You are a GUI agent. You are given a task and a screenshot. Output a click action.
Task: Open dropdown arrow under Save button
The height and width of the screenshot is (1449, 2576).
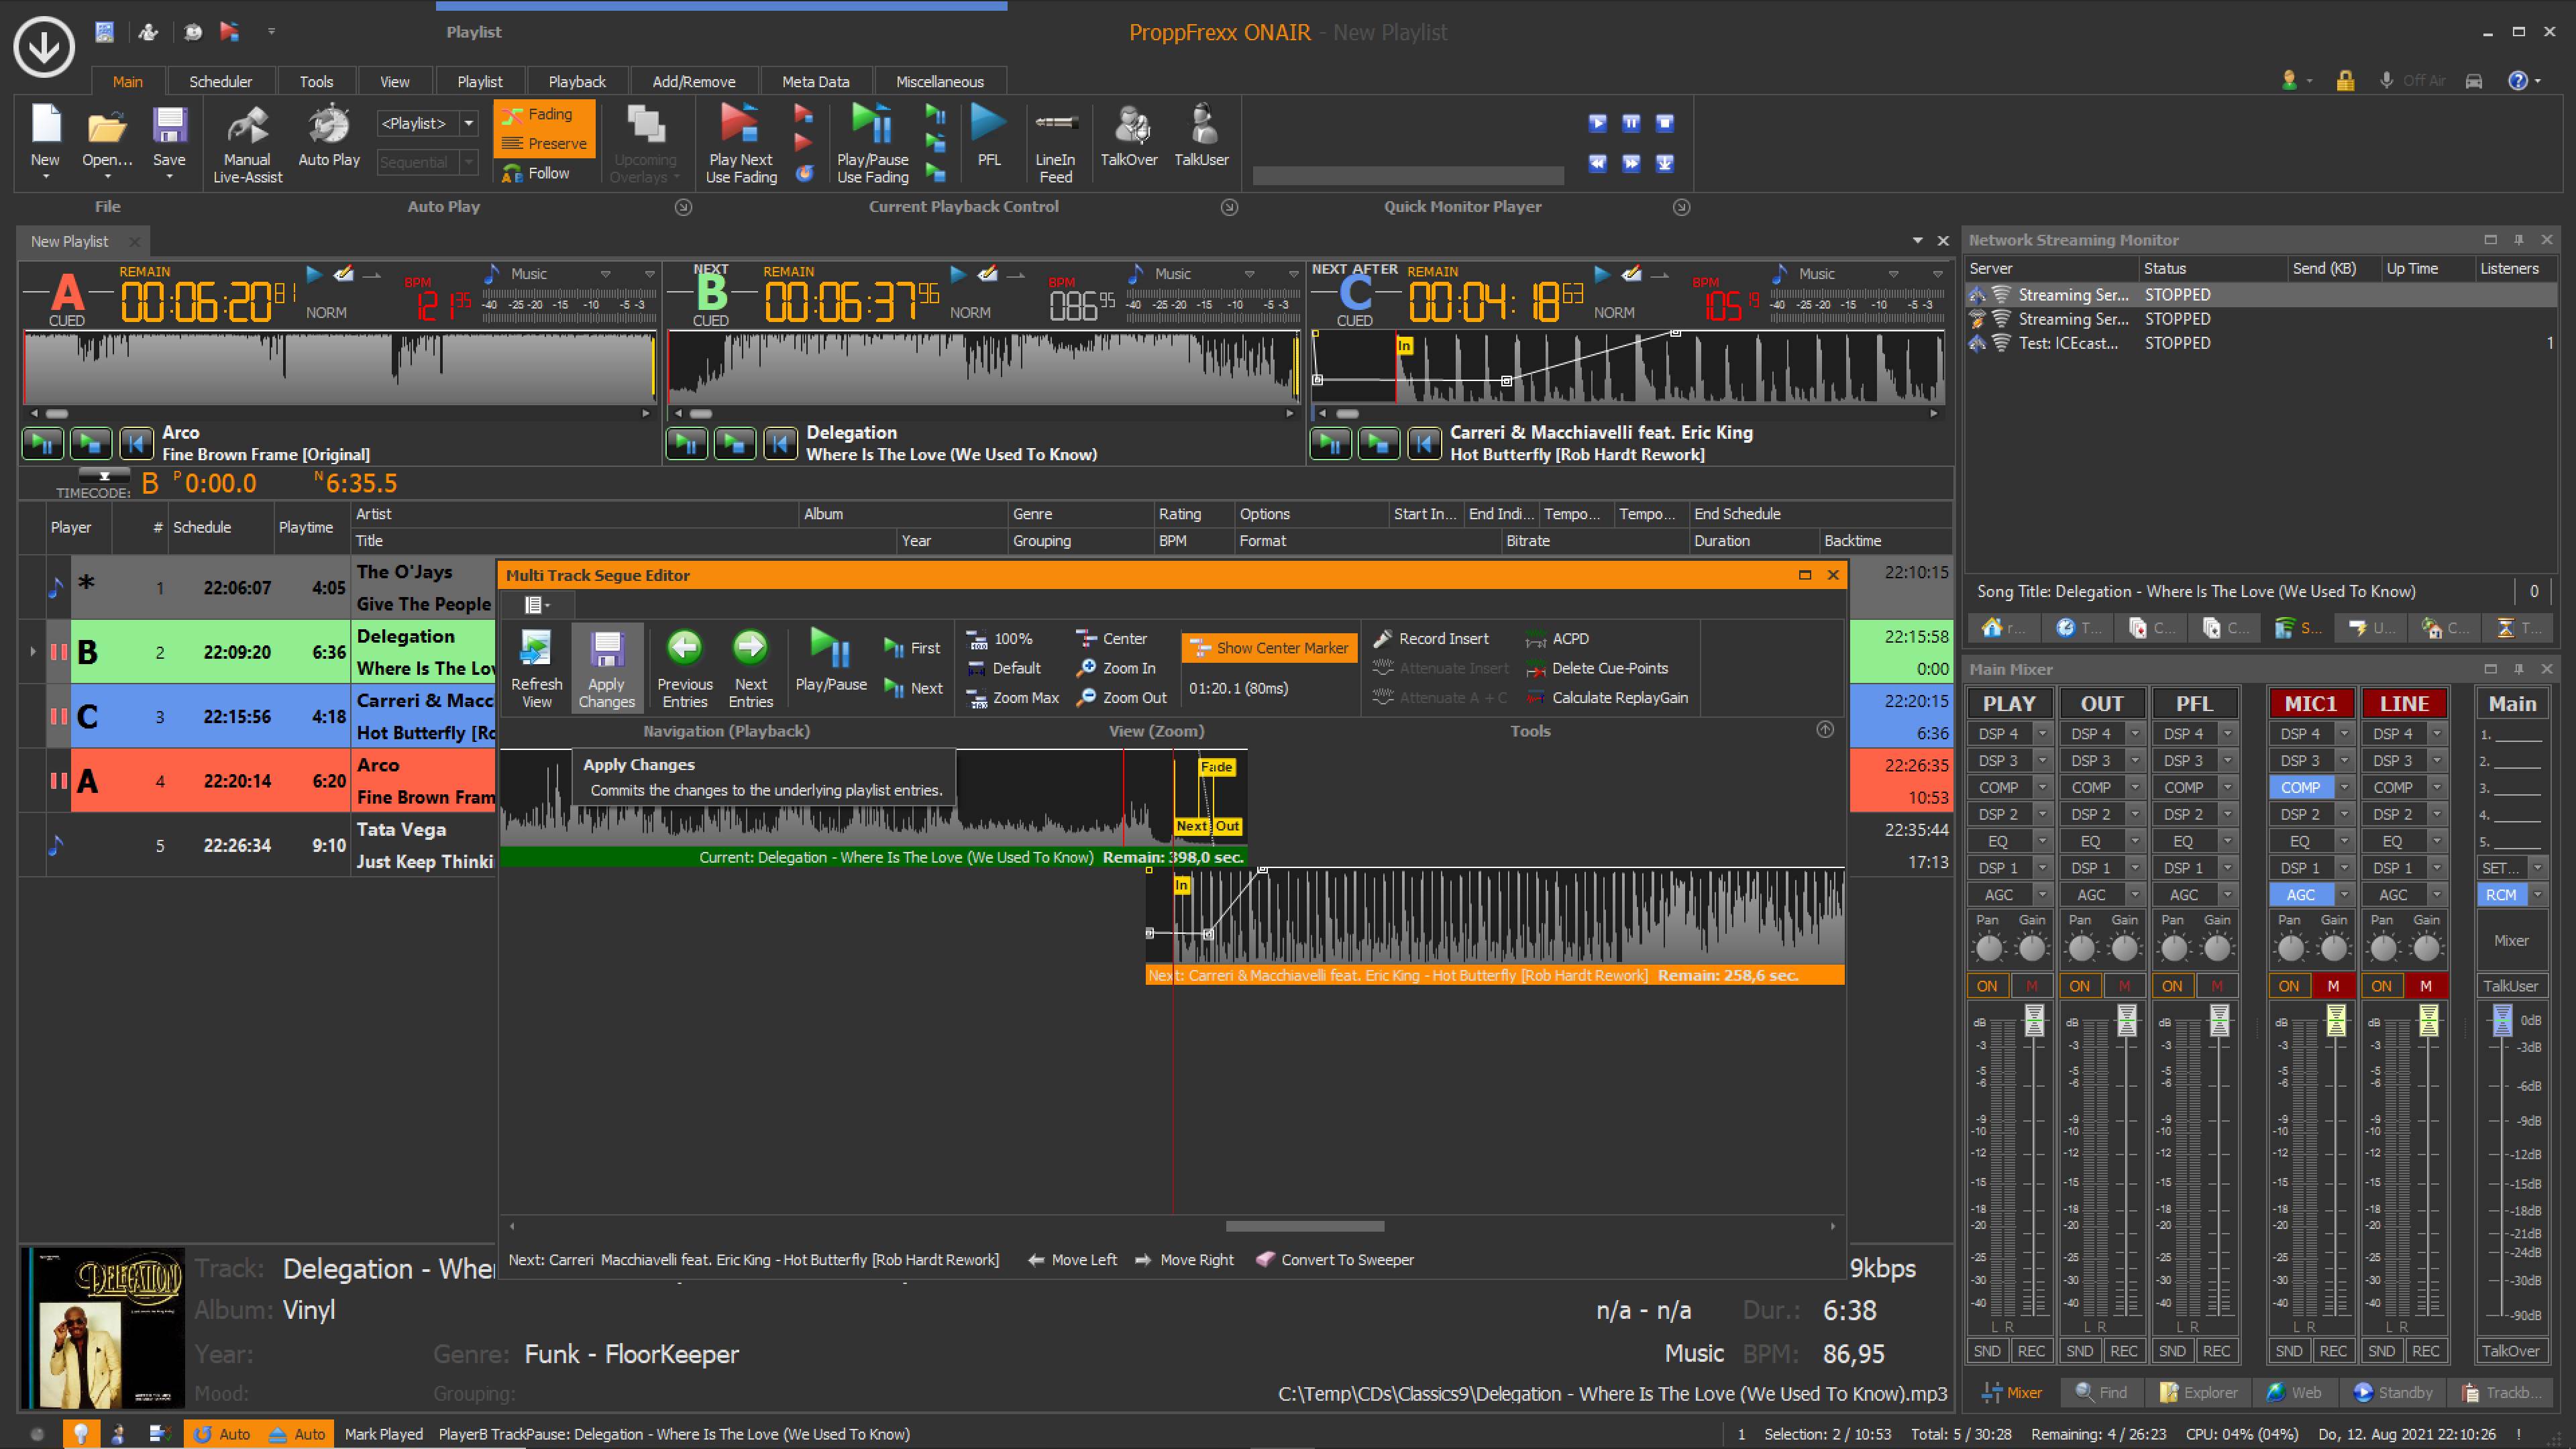(x=169, y=178)
